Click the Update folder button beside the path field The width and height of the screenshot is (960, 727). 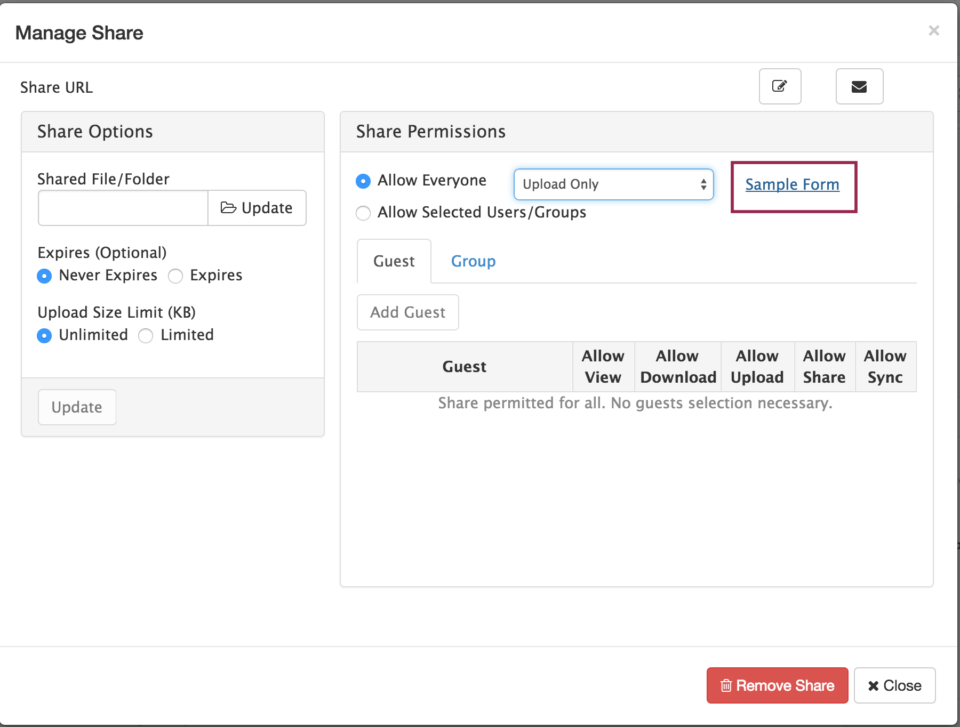(x=257, y=208)
